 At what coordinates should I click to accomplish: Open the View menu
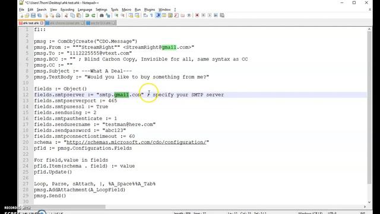[x=53, y=10]
